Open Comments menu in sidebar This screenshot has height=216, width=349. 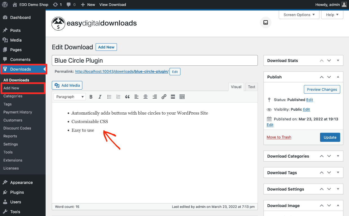click(x=23, y=60)
